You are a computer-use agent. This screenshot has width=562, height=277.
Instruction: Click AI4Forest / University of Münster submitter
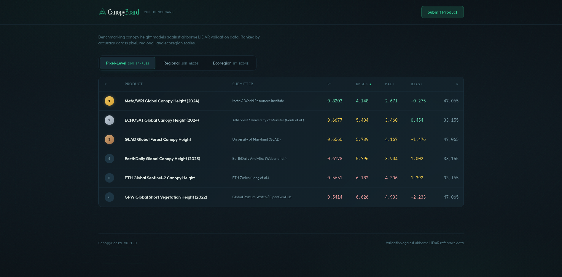tap(268, 120)
